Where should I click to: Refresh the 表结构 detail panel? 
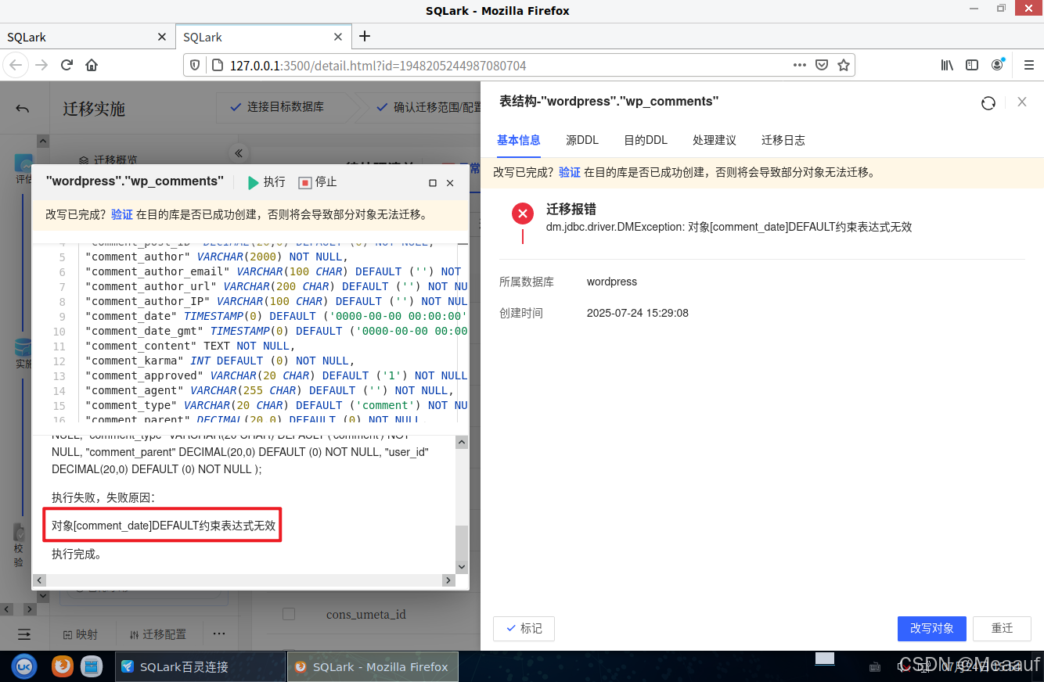point(988,102)
